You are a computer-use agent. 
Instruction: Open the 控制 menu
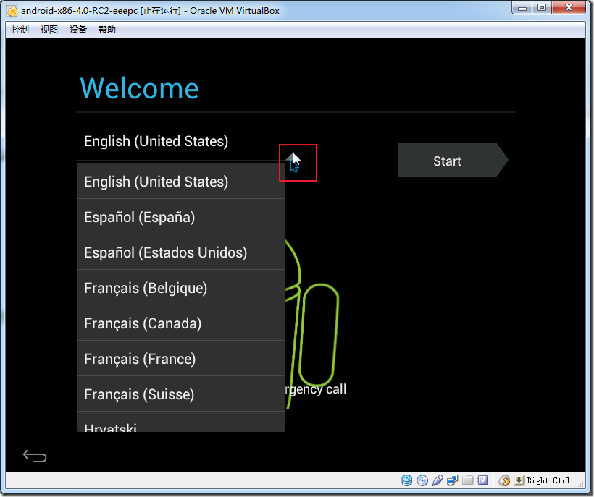point(20,30)
